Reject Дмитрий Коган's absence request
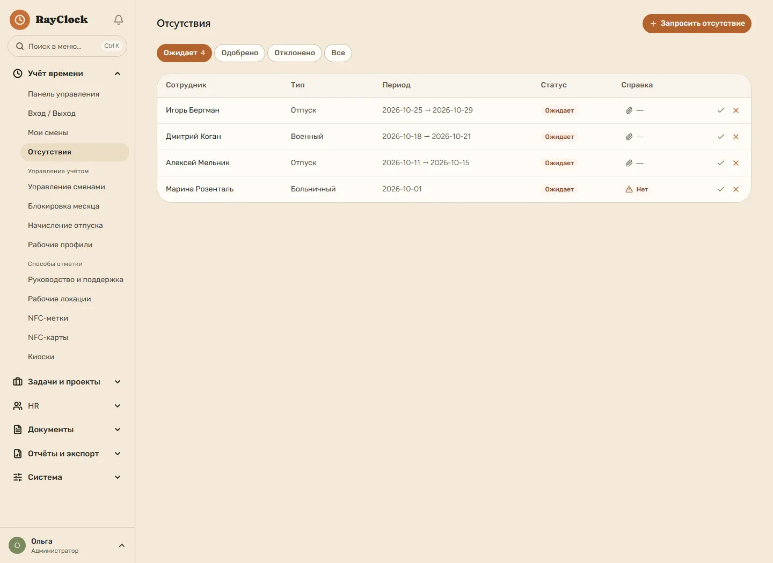773x563 pixels. [x=736, y=137]
